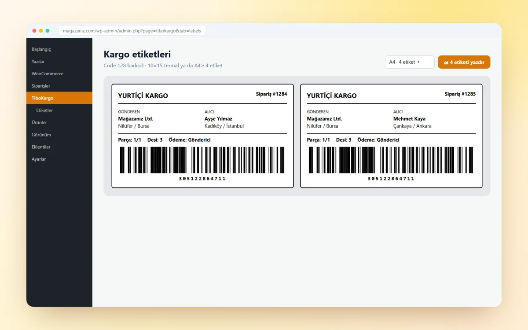The width and height of the screenshot is (528, 330).
Task: Click recipient name "Ayşe Yılmaz"
Action: 218,119
